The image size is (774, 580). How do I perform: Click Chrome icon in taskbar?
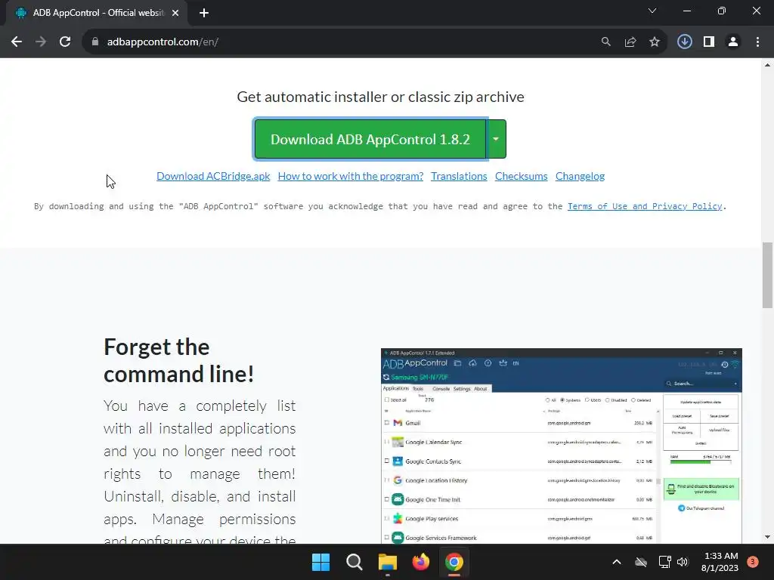[454, 562]
